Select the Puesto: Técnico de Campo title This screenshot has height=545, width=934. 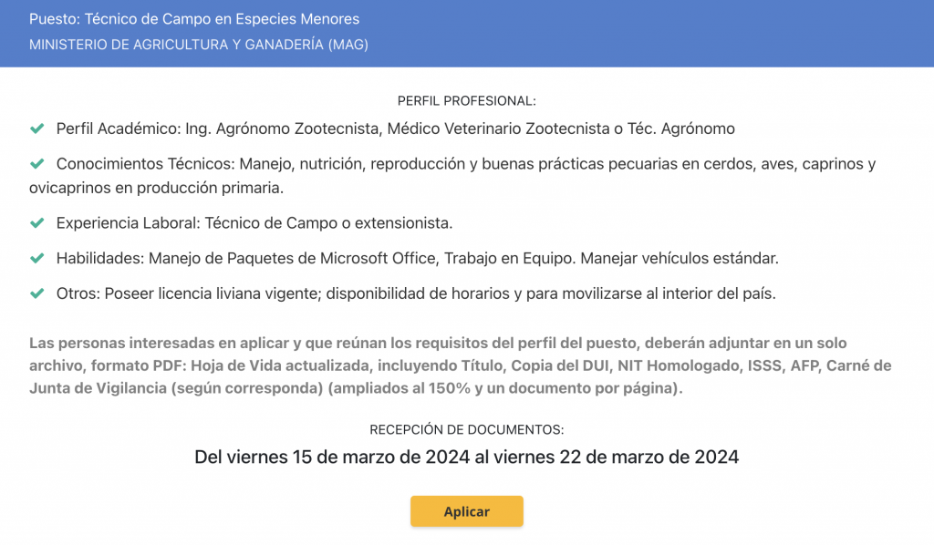[194, 19]
